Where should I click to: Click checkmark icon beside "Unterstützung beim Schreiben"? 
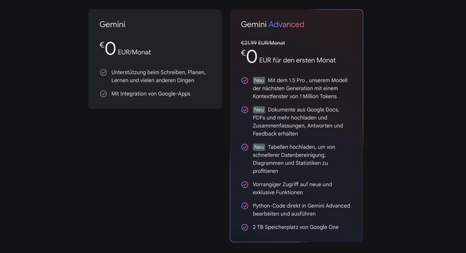tap(104, 73)
